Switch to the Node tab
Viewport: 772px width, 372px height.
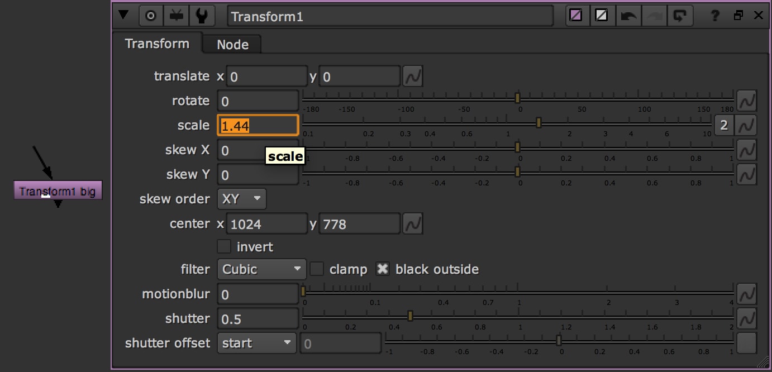(232, 45)
